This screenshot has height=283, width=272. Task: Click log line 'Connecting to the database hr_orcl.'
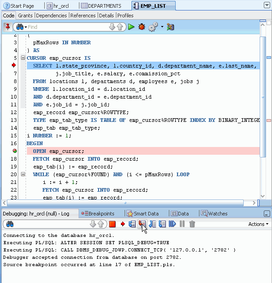59,236
